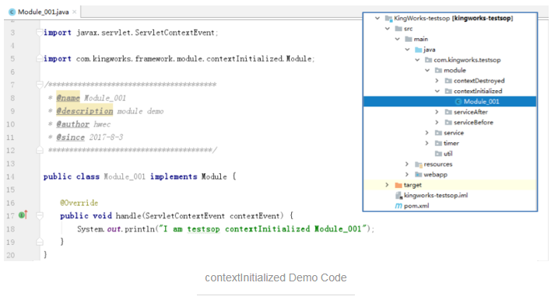Click the @Override annotation
This screenshot has width=551, height=300.
[x=79, y=203]
